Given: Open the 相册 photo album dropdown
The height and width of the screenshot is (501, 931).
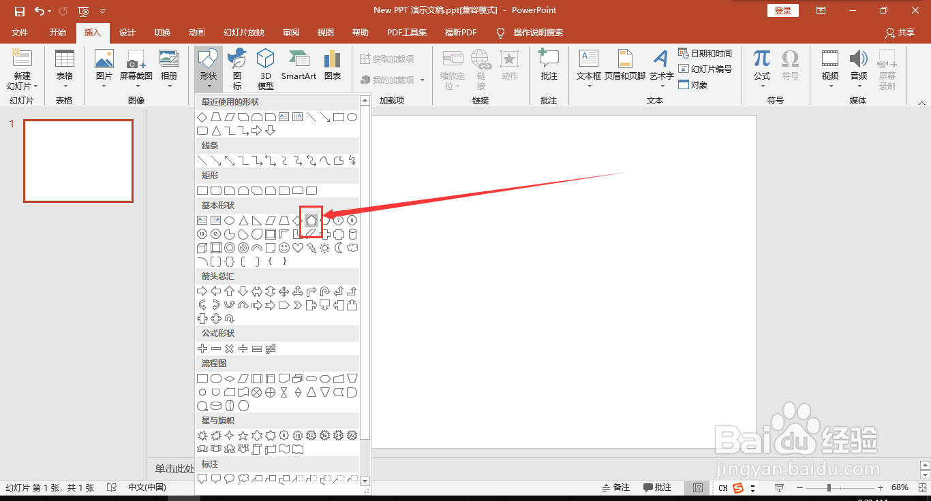Looking at the screenshot, I should tap(169, 69).
